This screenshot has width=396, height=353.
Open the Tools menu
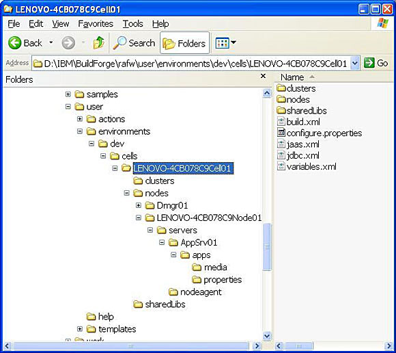click(x=133, y=24)
